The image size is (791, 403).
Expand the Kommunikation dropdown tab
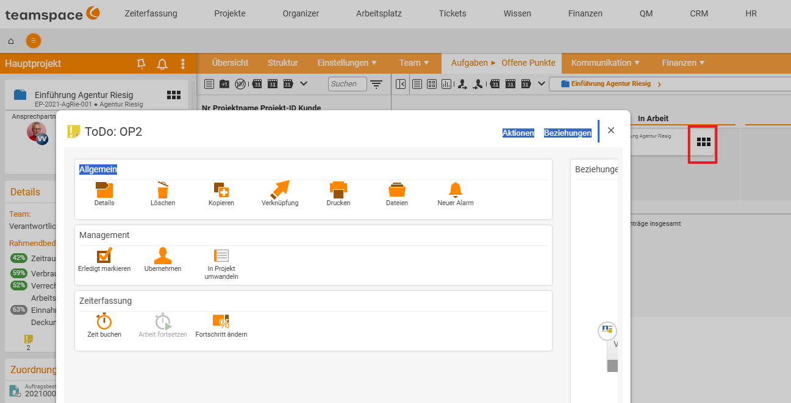605,63
